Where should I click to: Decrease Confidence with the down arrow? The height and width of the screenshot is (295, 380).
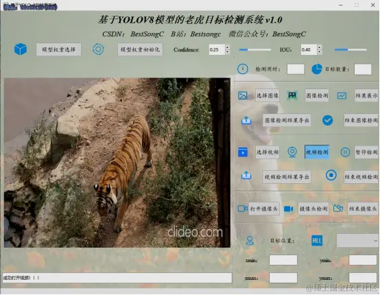(227, 52)
